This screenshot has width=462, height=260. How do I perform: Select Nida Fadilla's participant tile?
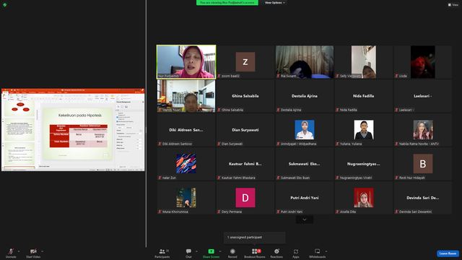[364, 96]
